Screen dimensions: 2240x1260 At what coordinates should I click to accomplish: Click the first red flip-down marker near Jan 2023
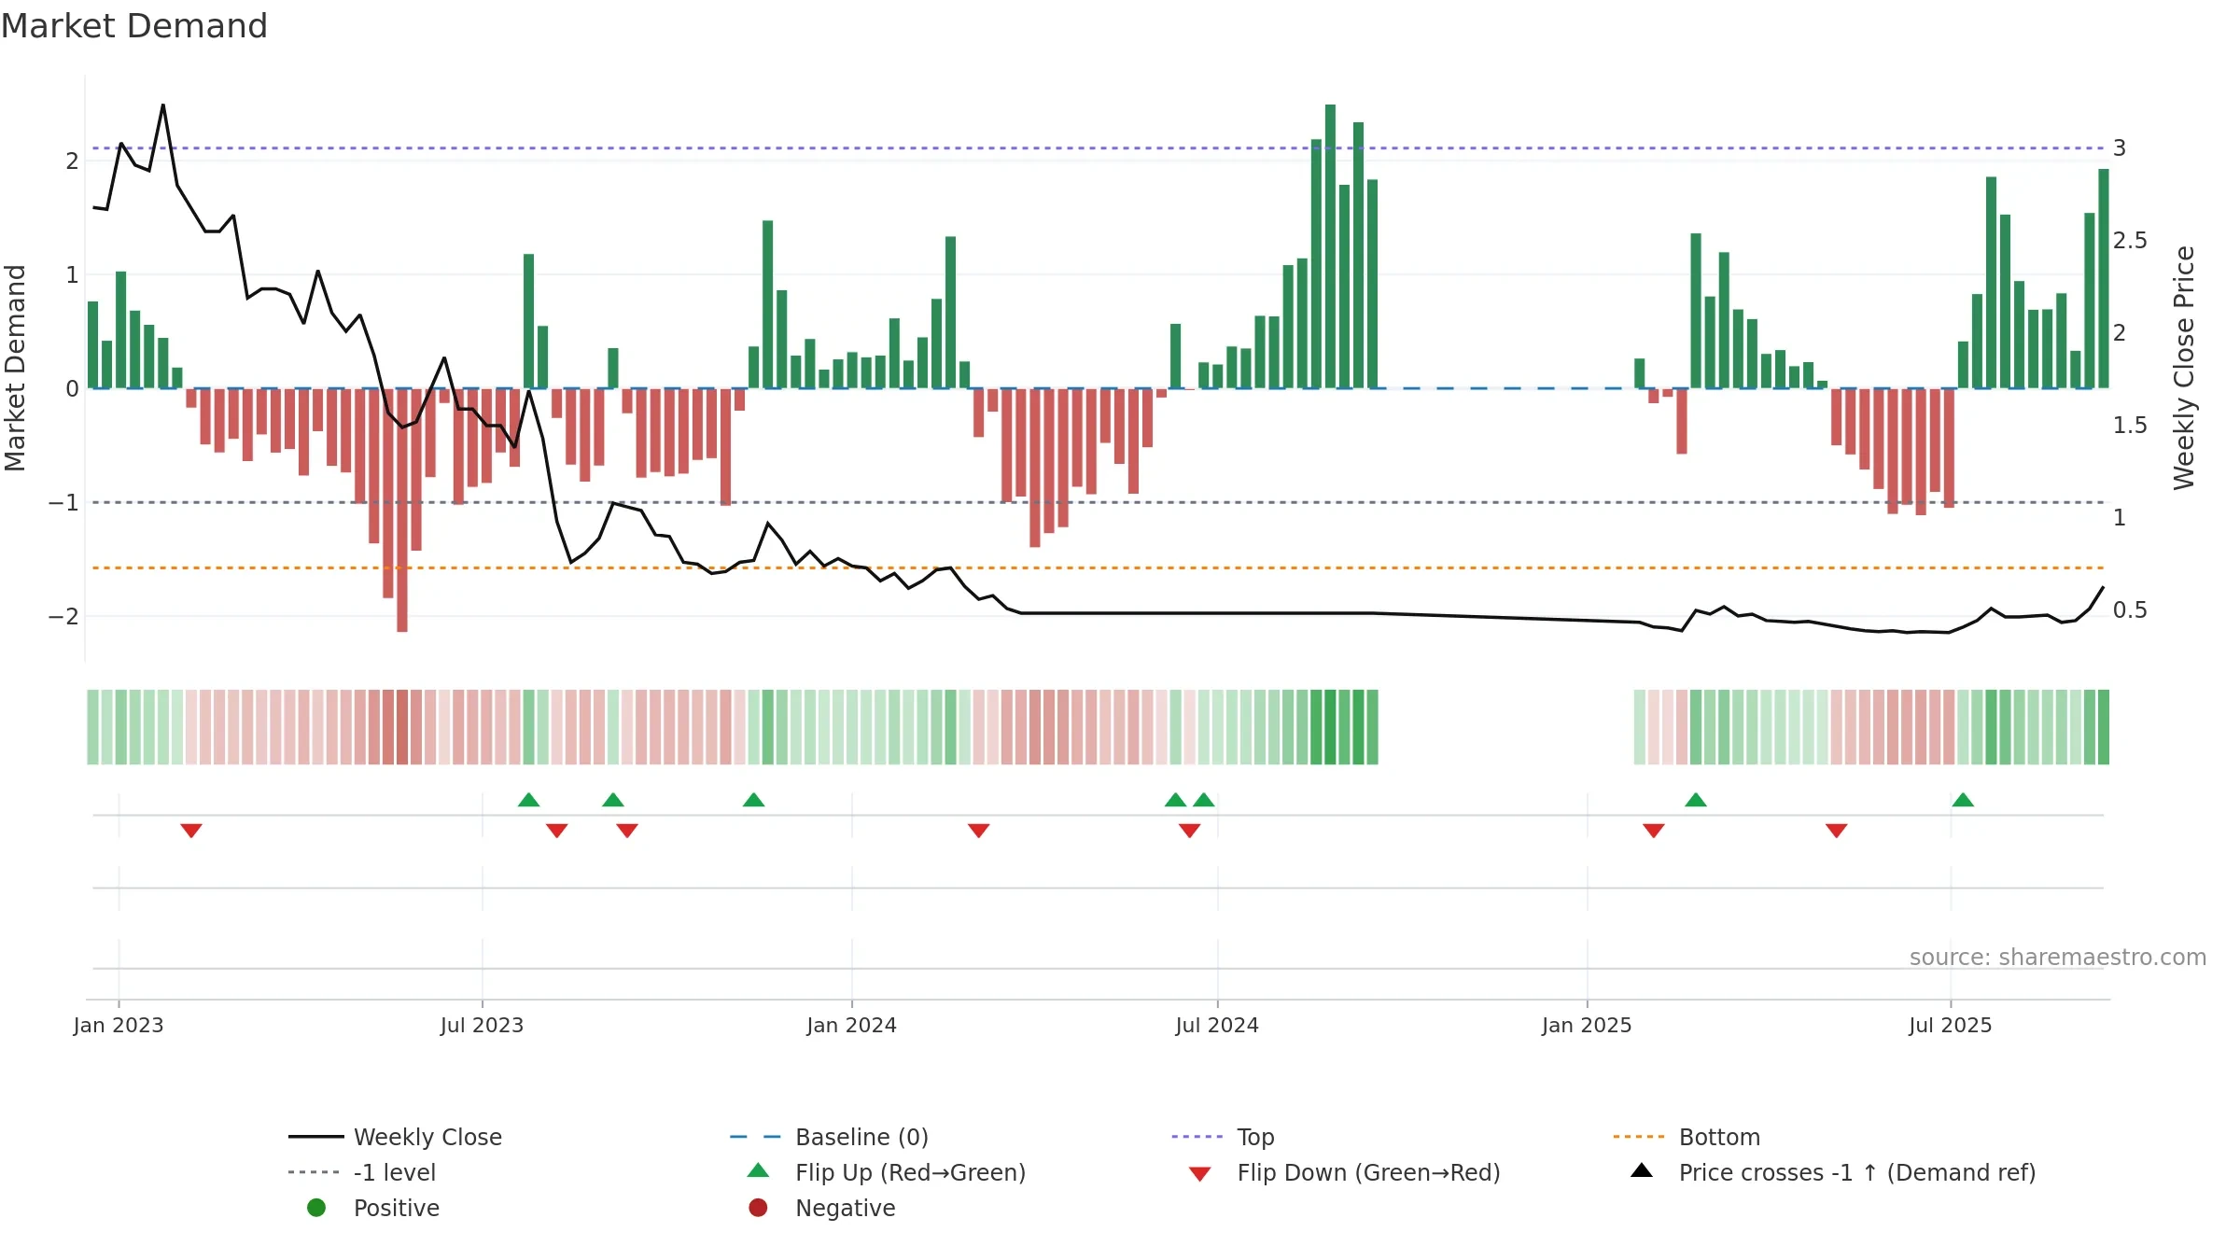click(191, 831)
